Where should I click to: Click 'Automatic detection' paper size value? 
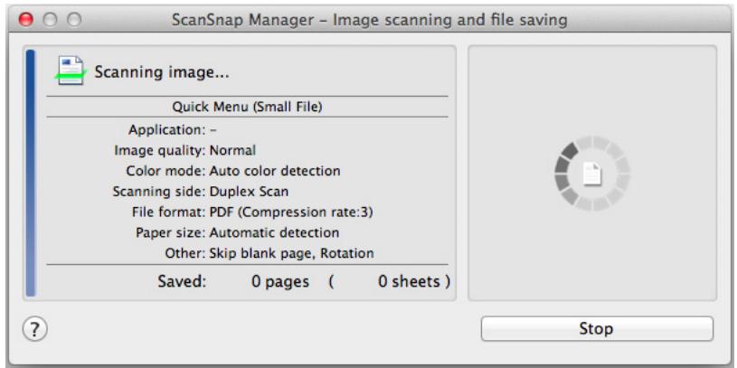[274, 232]
